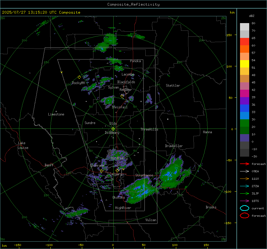Click the cyan current ellipse in legend
267x249 pixels.
(244, 208)
